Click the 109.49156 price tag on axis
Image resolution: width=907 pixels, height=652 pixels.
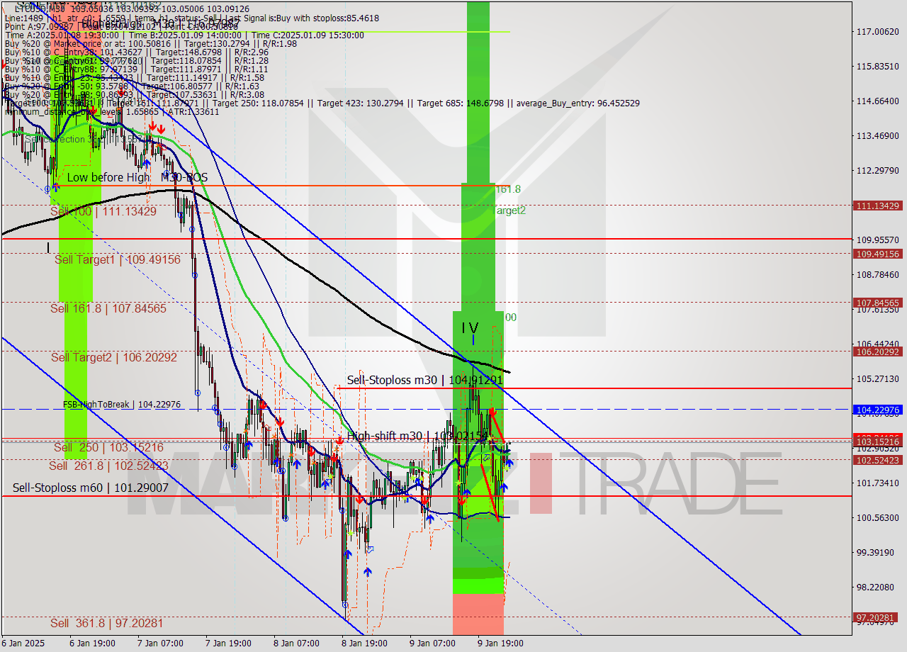pos(878,254)
